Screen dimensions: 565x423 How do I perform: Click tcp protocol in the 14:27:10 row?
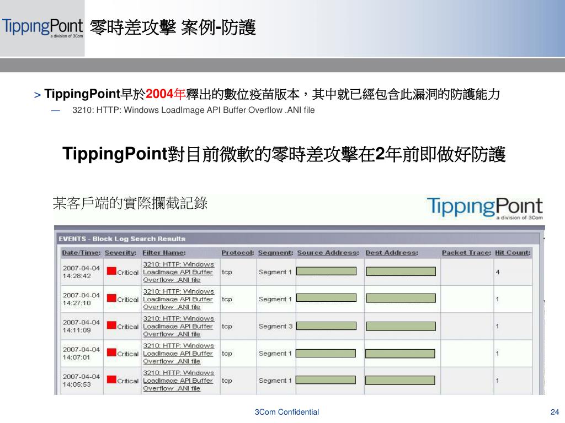(227, 299)
